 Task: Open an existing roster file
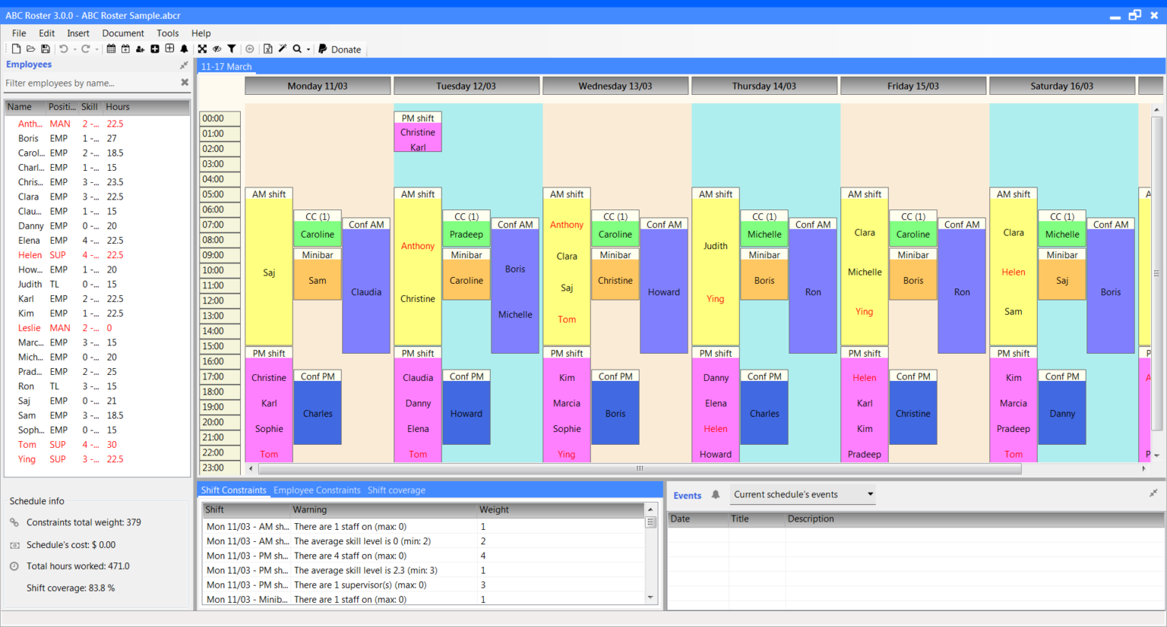[30, 48]
